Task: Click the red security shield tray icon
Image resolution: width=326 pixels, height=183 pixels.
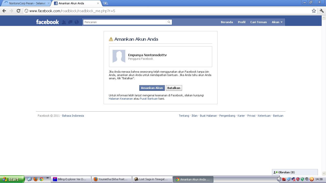Action: click(298, 179)
